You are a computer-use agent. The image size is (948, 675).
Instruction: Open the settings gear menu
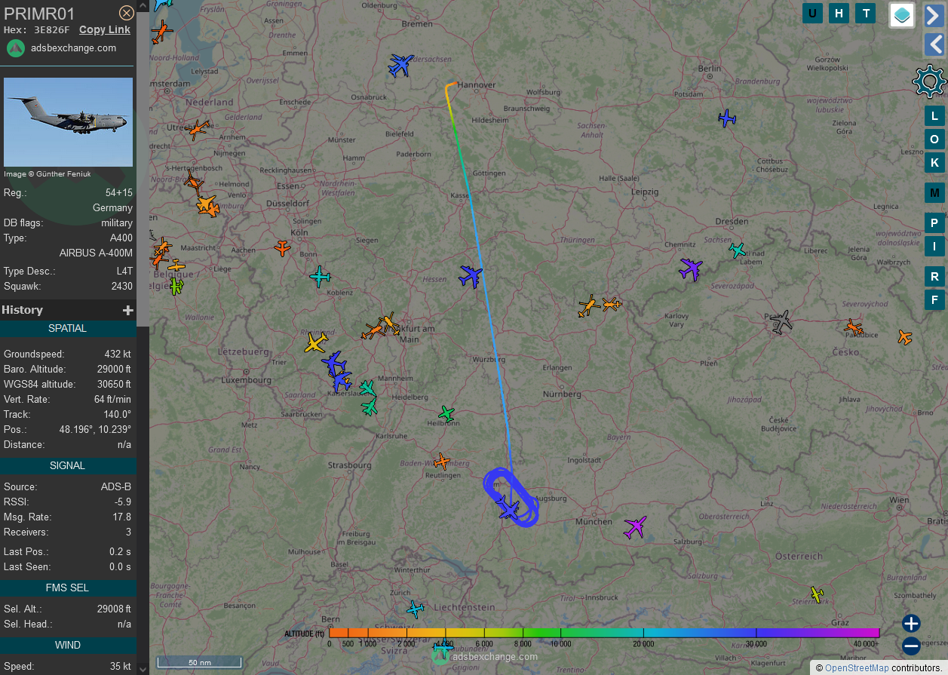(929, 81)
